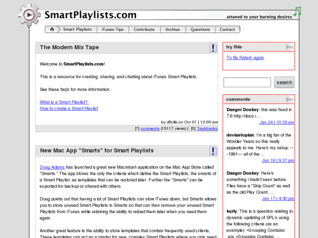The image size is (318, 238).
Task: Click "by dfbills on Oct 01" byline
Action: tap(178, 122)
